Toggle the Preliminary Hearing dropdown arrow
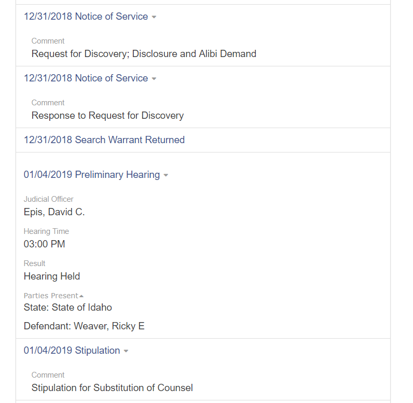The height and width of the screenshot is (403, 413). [x=166, y=175]
